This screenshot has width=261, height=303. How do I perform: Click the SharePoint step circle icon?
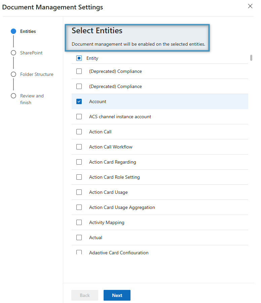(13, 53)
